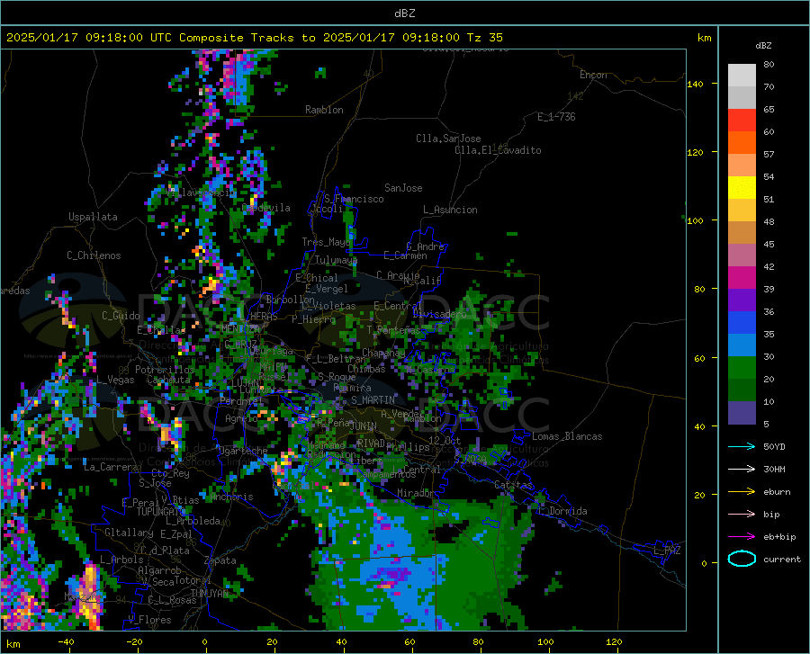This screenshot has height=654, width=810.
Task: Click the L_Asuncion map label
Action: (450, 210)
